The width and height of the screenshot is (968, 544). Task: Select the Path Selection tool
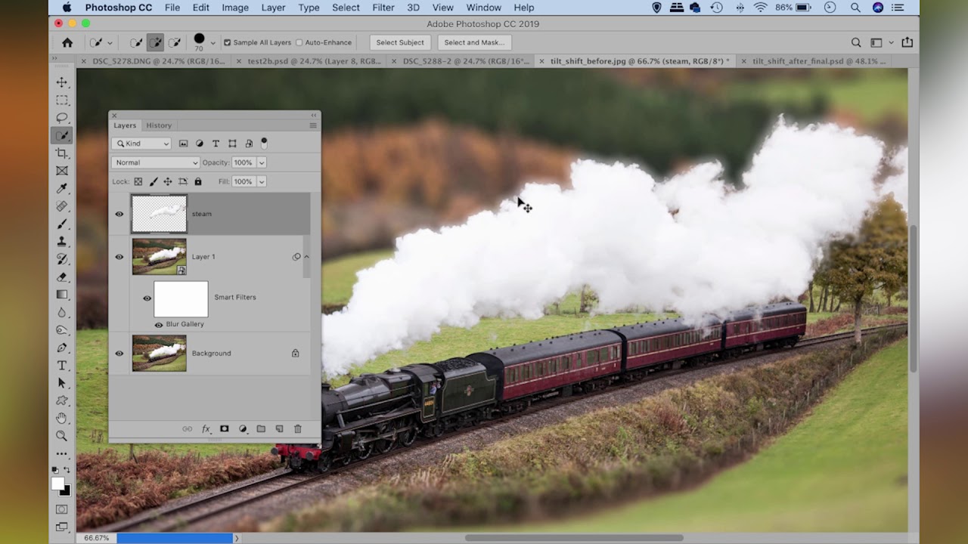pyautogui.click(x=62, y=383)
